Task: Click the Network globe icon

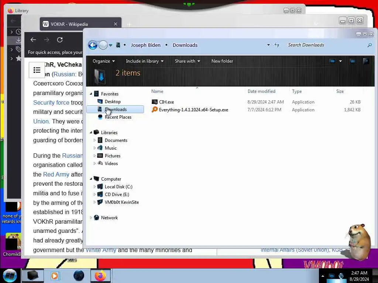Action: tap(96, 217)
